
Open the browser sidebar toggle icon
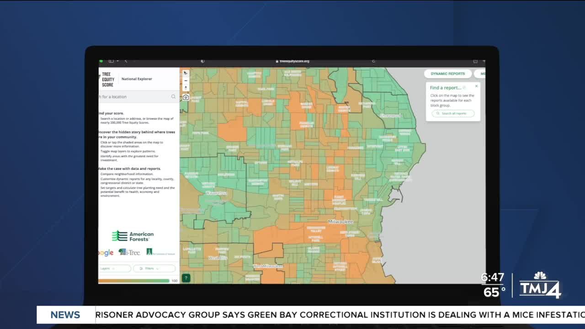[x=111, y=61]
